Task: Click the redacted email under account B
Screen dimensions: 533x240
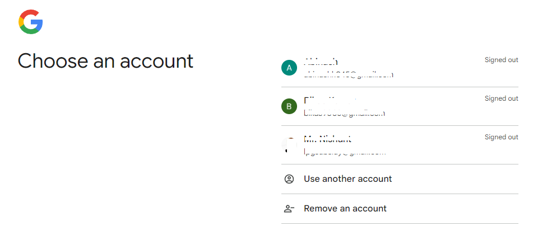Action: click(344, 112)
